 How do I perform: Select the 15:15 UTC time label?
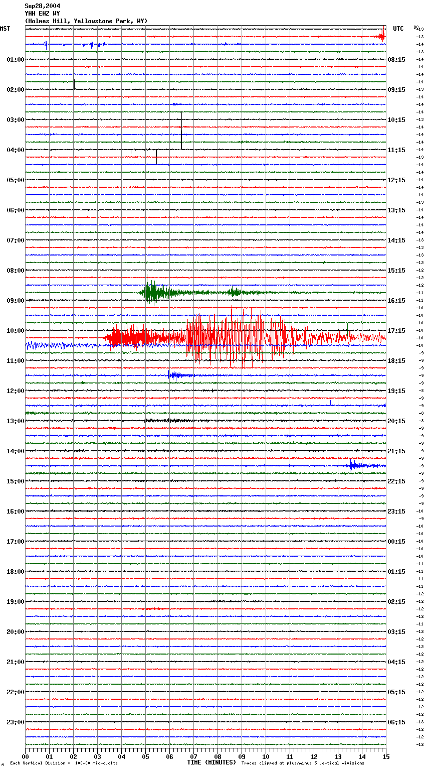[396, 271]
